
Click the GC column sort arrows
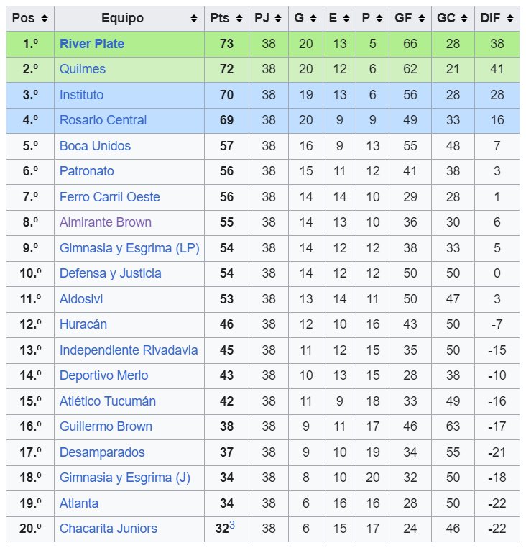(464, 19)
